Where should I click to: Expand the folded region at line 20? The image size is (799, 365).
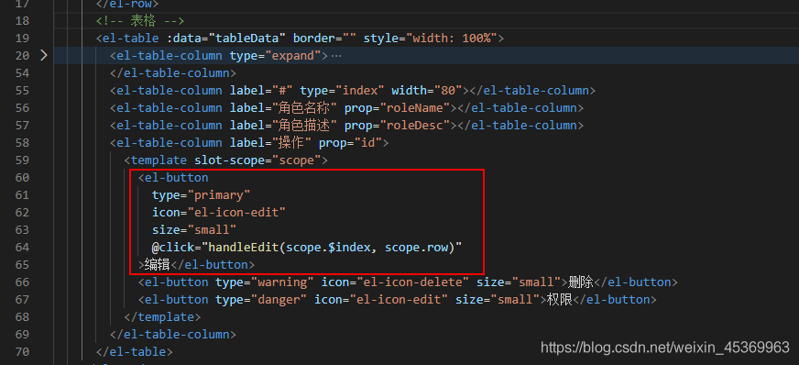click(x=44, y=55)
